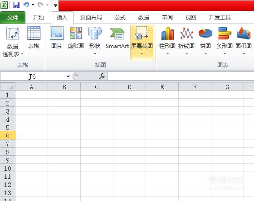Viewport: 254px width, 201px height.
Task: Switch to the 开始 tab
Action: pos(39,18)
